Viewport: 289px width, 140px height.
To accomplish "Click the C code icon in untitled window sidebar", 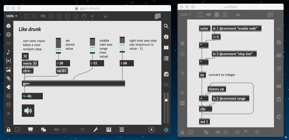I will pyautogui.click(x=279, y=117).
